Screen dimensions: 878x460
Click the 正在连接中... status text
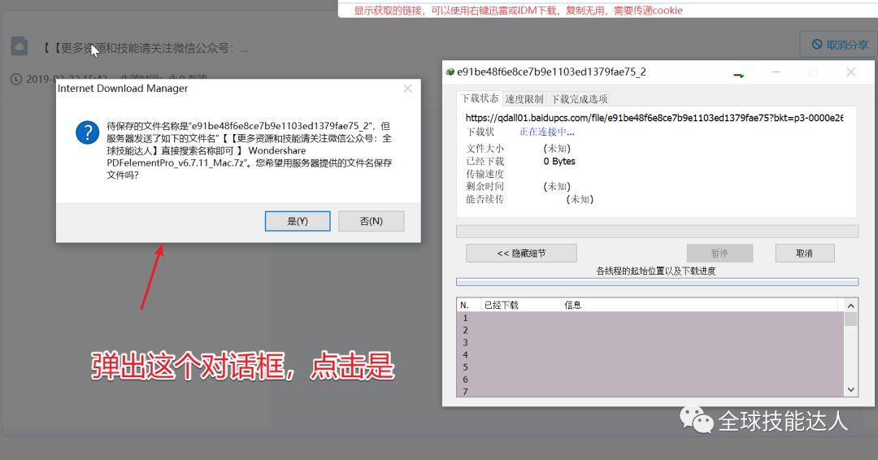tap(547, 132)
